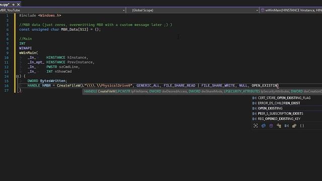322x181 pixels.
Task: Click the wWinMain function name
Action: [x=28, y=53]
